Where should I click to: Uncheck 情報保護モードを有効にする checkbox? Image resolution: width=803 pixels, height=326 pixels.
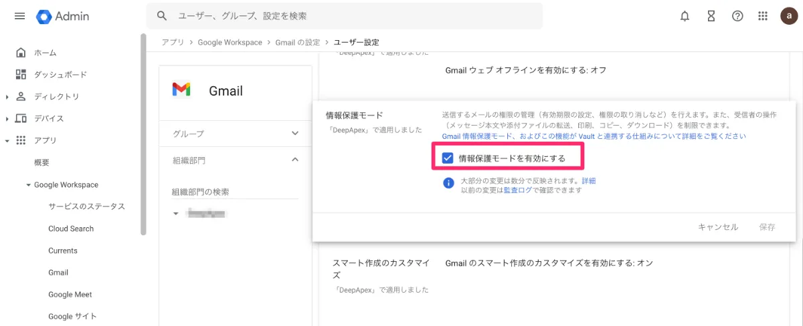pyautogui.click(x=448, y=158)
